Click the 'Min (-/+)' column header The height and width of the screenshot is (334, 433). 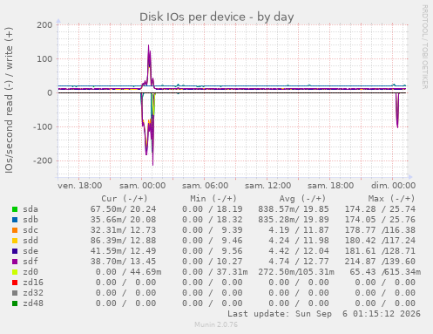(213, 199)
